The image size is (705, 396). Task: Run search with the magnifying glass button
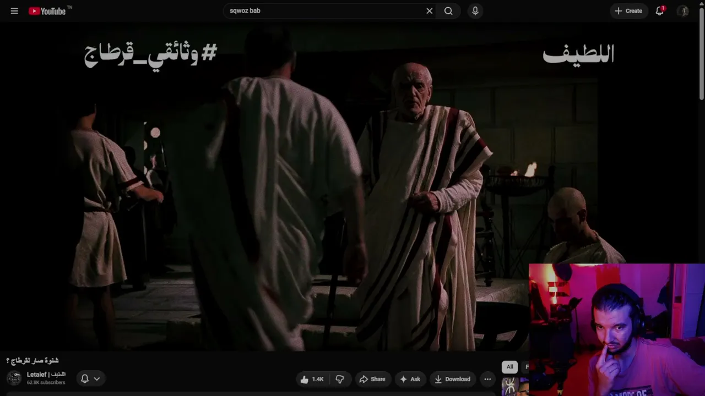(x=448, y=11)
